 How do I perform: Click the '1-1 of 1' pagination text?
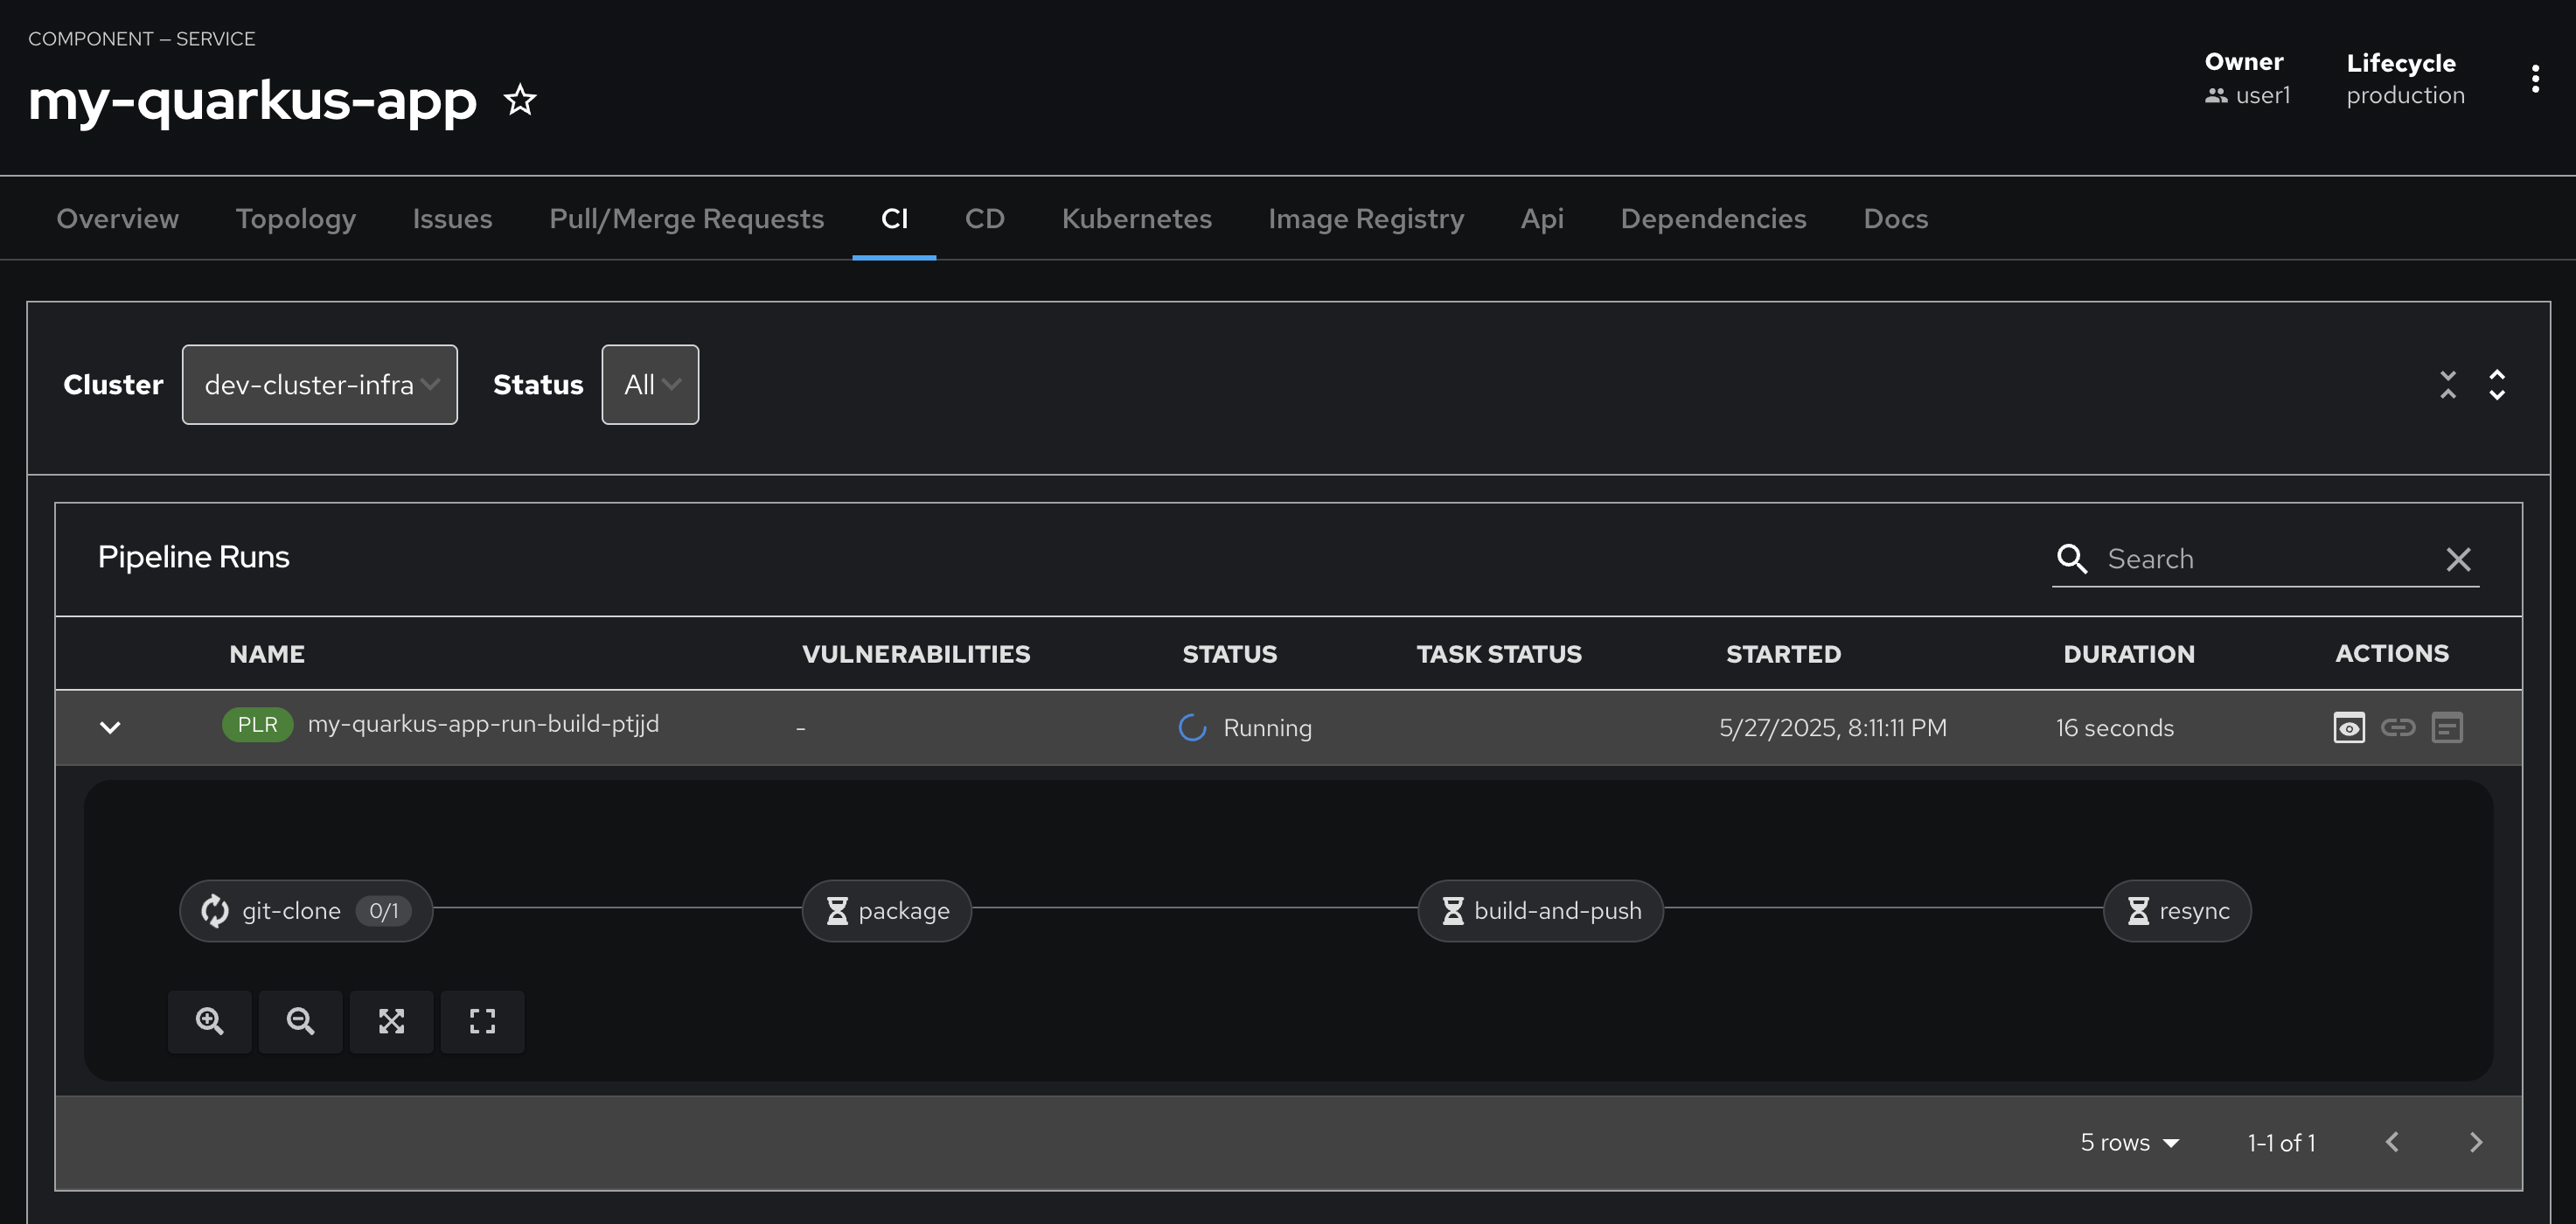[2281, 1142]
